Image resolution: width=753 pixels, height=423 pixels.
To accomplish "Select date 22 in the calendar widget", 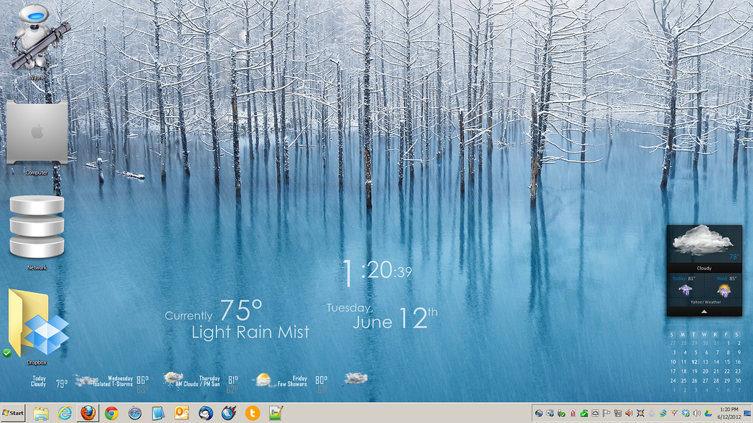I will [727, 371].
